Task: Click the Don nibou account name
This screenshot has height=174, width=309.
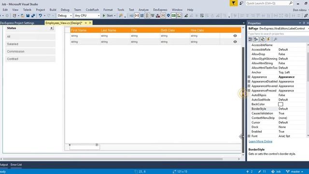Action: pyautogui.click(x=300, y=10)
